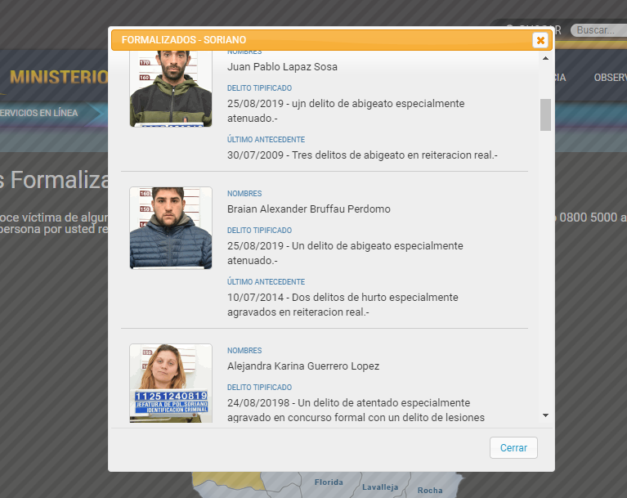
Task: Click the Cerrar button
Action: tap(513, 448)
